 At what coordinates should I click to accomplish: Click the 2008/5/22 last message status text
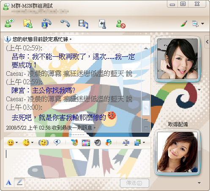pyautogui.click(x=51, y=128)
